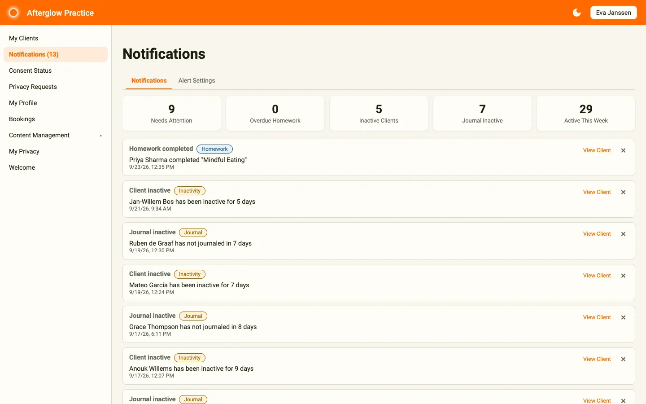This screenshot has height=404, width=646.
Task: Open the Welcome page
Action: point(56,167)
